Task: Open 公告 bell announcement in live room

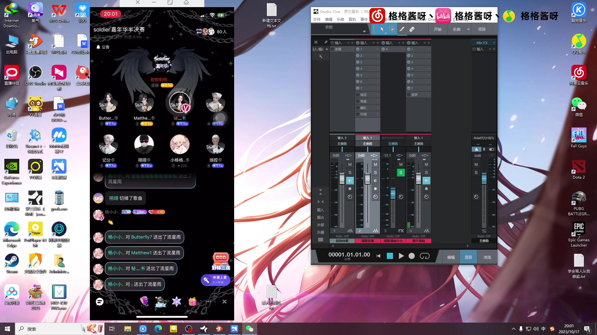Action: 103,47
